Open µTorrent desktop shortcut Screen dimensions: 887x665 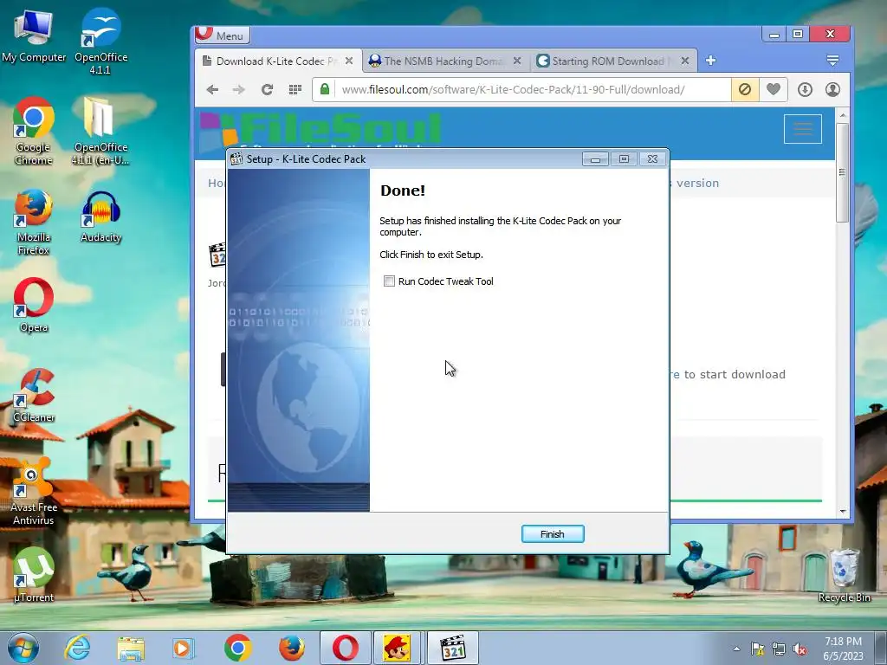34,575
